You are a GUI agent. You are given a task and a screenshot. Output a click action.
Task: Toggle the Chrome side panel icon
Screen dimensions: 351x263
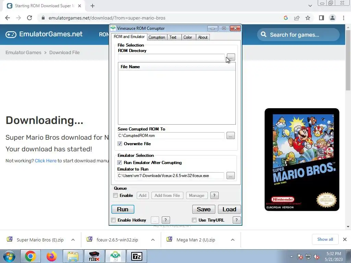pyautogui.click(x=322, y=18)
